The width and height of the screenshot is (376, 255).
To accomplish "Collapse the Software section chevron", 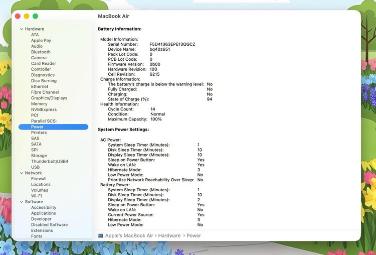I will (x=22, y=202).
